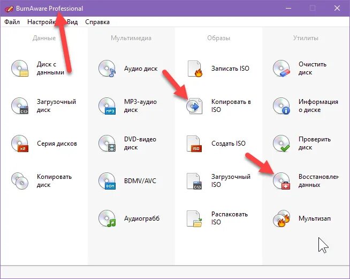Select the Span disc x2 icon
The image size is (350, 279).
20,144
